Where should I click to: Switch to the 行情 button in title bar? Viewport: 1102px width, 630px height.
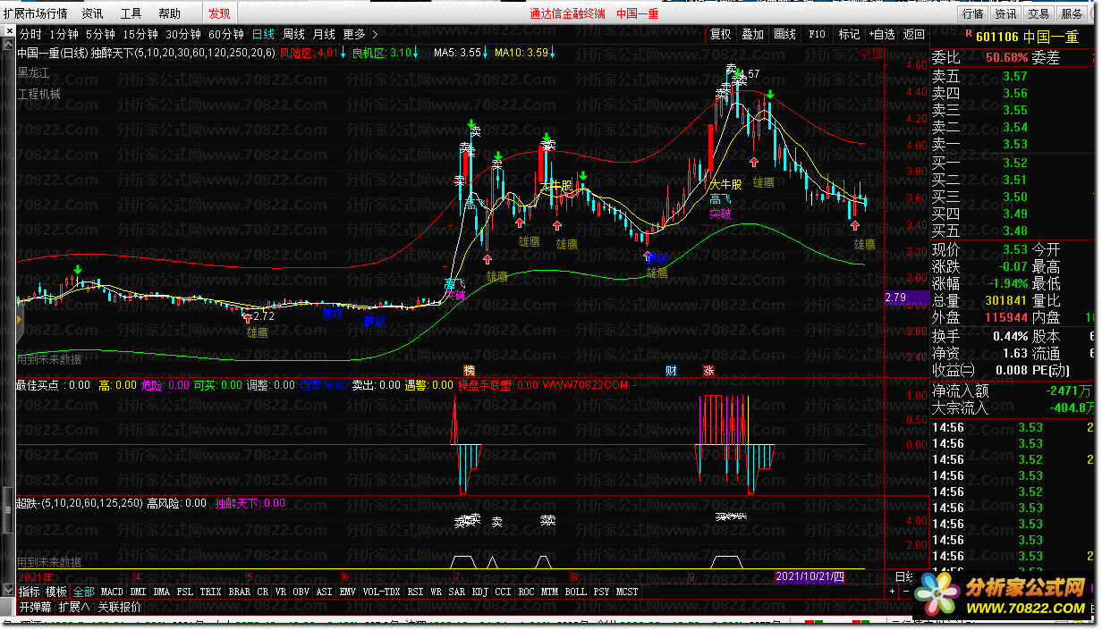tap(972, 13)
